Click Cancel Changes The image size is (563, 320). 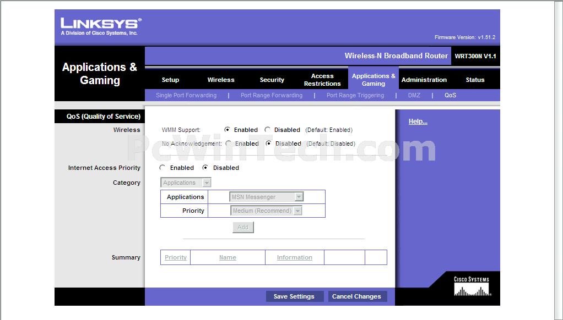click(x=356, y=296)
